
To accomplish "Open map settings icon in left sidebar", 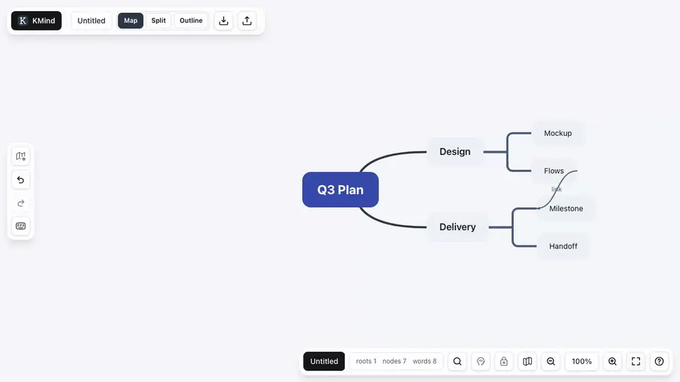I will 21,156.
